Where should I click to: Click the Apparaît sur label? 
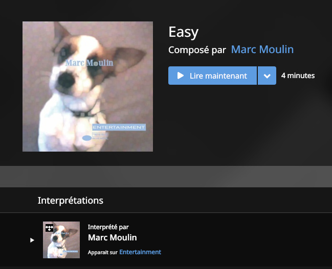(x=103, y=252)
